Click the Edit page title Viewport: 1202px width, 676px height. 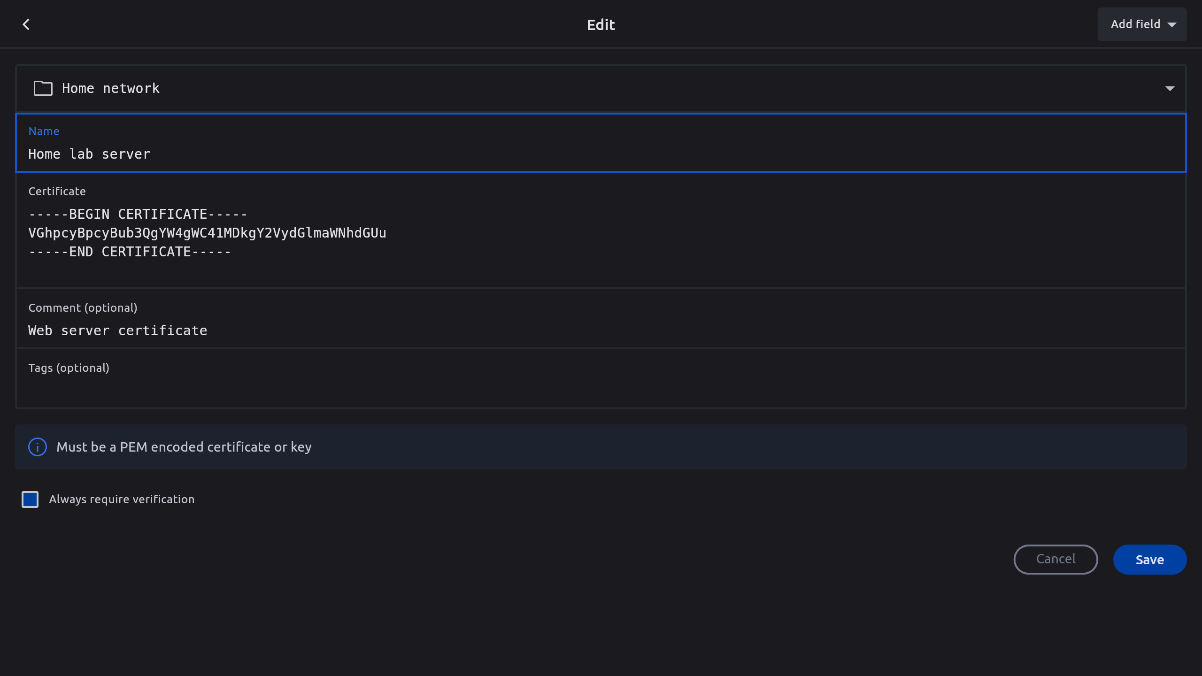tap(601, 25)
